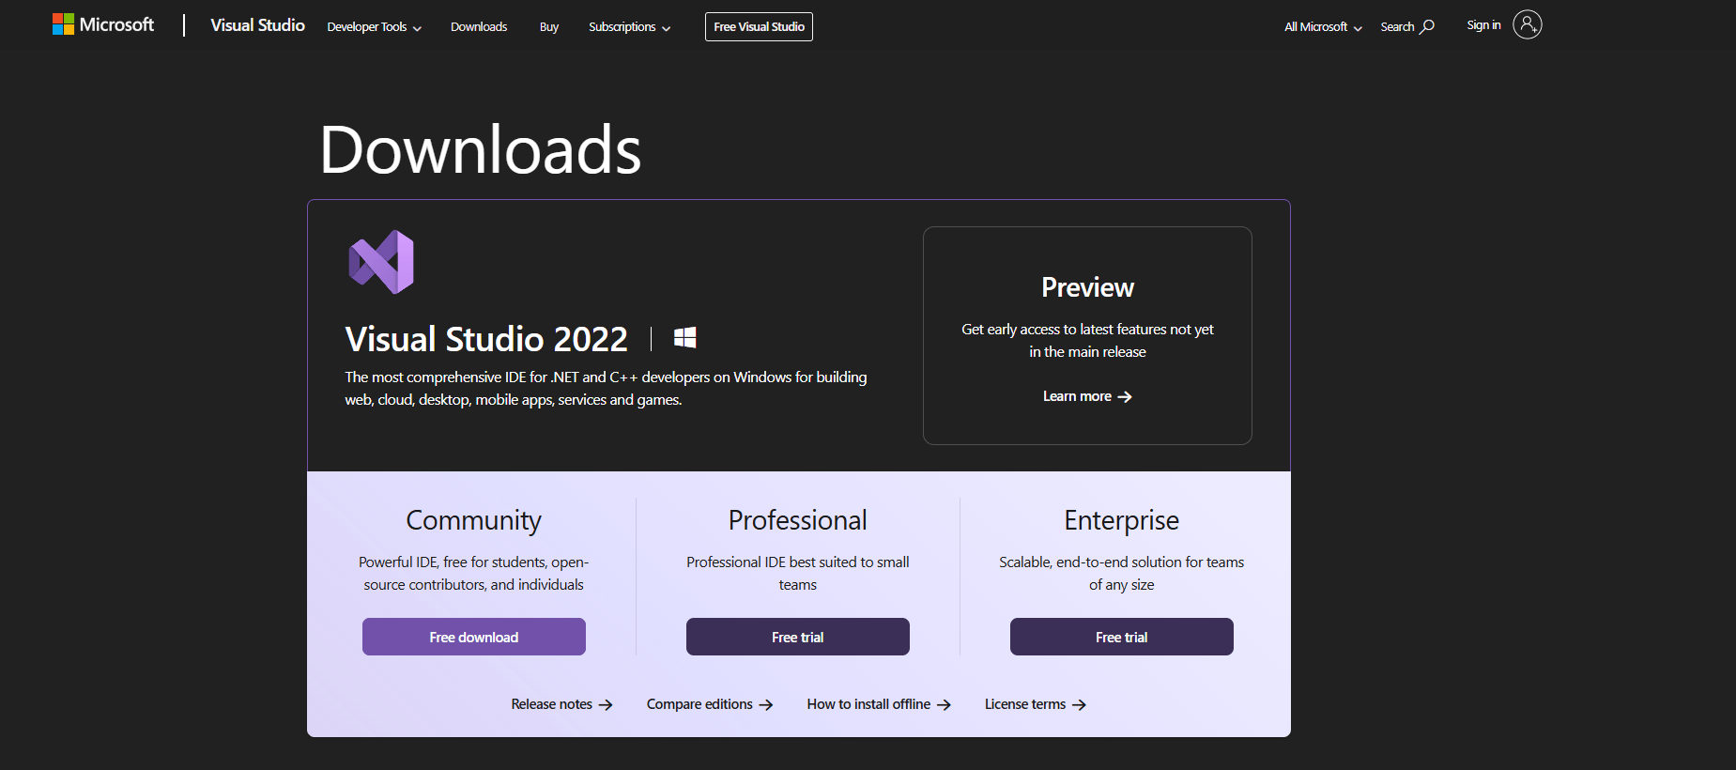The width and height of the screenshot is (1736, 770).
Task: Click Free download for Community edition
Action: point(474,637)
